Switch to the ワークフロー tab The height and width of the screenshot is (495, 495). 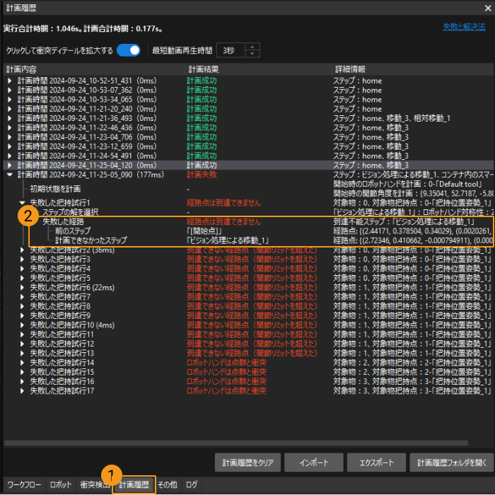point(23,485)
